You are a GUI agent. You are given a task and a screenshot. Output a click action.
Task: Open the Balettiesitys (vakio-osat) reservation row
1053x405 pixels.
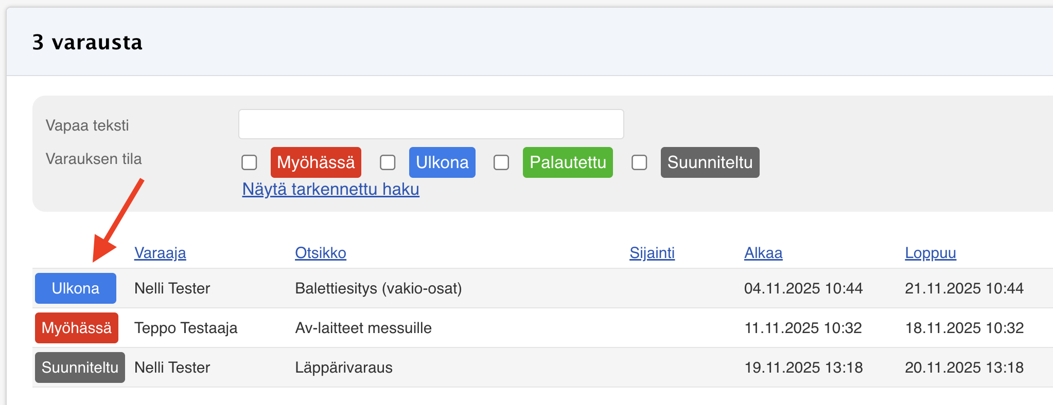coord(378,288)
